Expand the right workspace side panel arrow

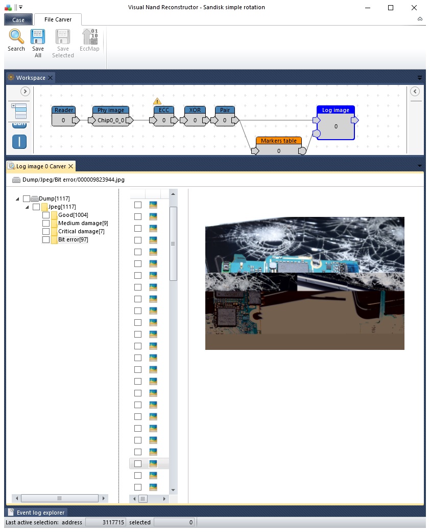(x=415, y=91)
